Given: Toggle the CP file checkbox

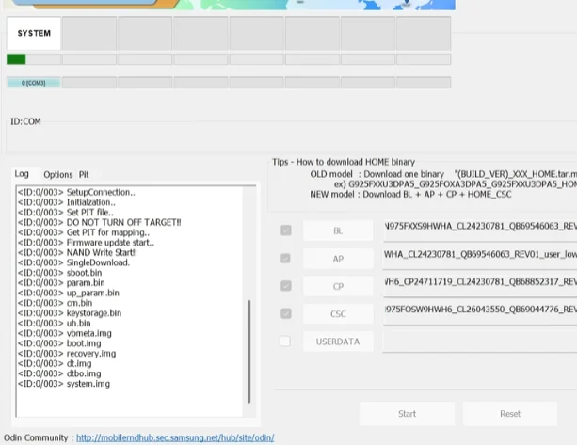Looking at the screenshot, I should [x=285, y=286].
